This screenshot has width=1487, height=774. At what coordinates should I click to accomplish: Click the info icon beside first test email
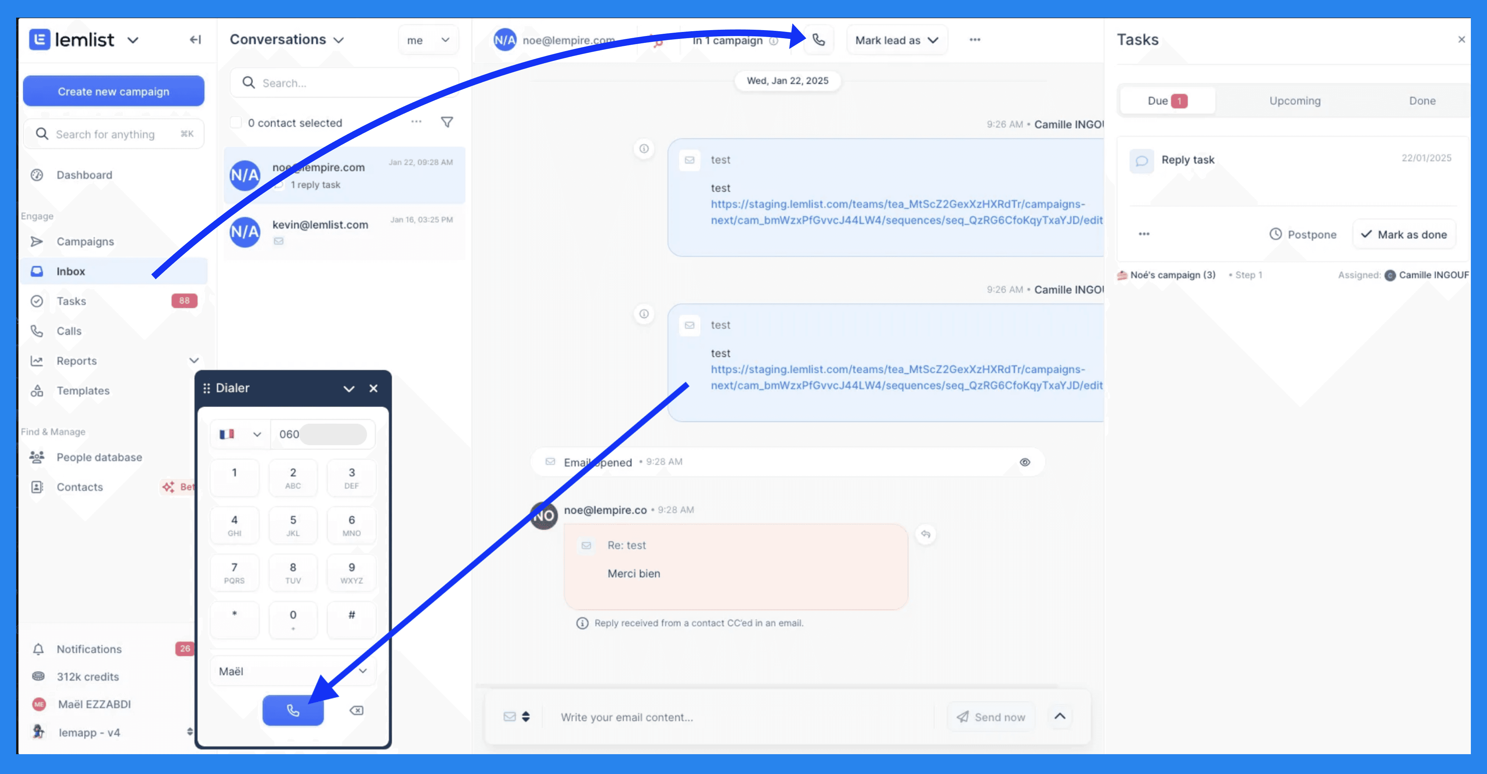pos(644,148)
